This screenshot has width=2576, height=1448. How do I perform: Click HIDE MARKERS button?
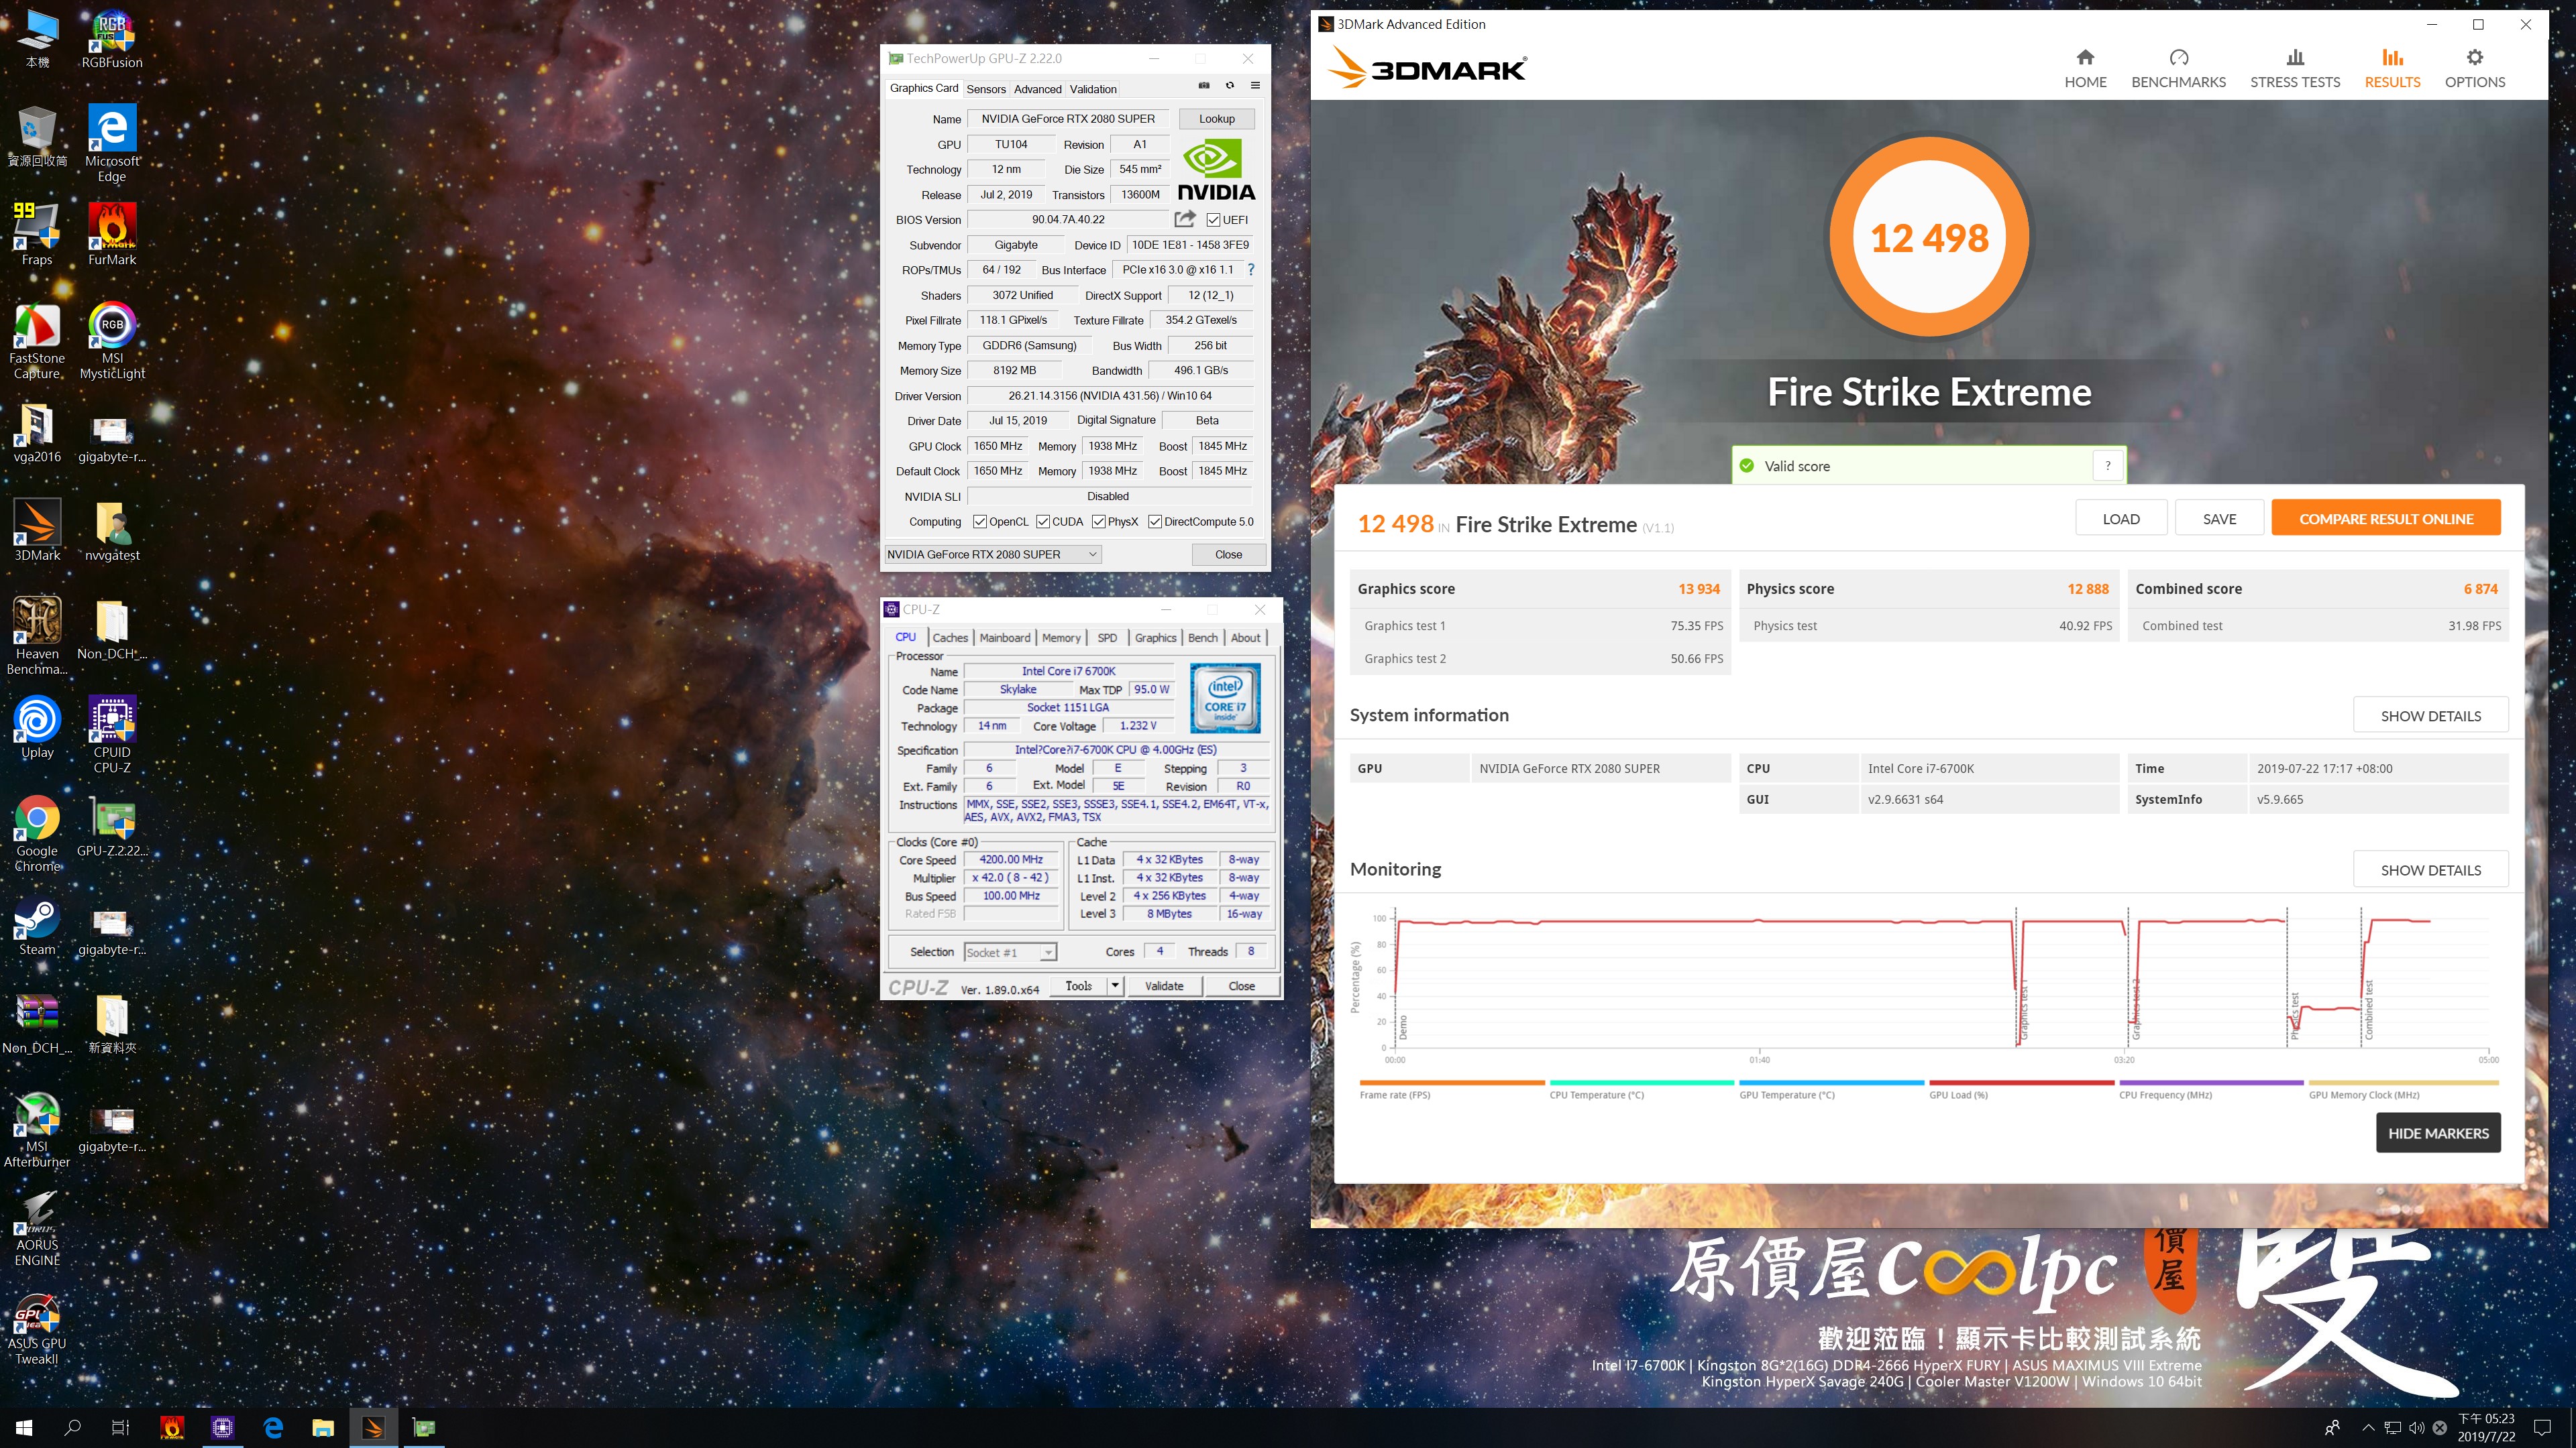[2438, 1133]
